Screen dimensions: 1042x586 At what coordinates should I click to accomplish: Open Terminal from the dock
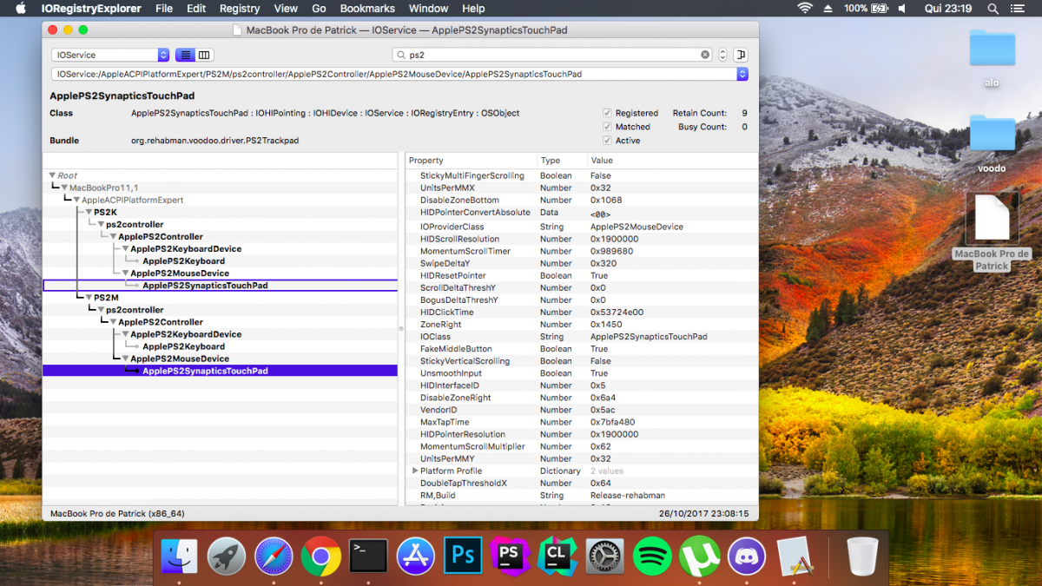[368, 556]
